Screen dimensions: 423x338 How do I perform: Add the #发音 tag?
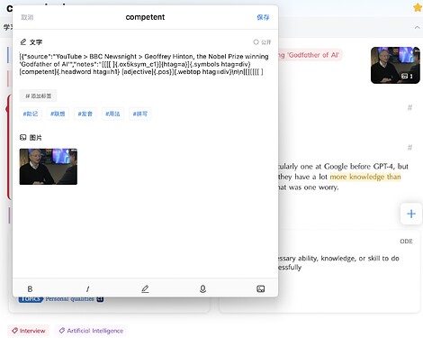click(x=85, y=114)
